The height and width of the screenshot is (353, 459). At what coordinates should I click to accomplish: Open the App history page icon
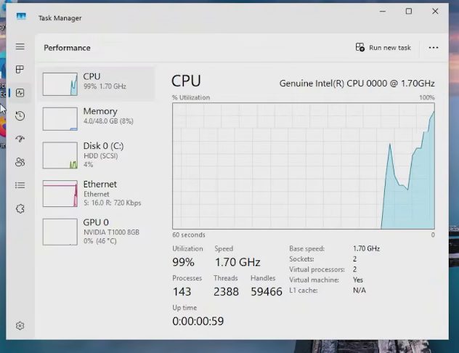point(20,116)
